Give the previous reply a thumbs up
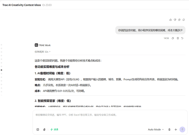189x135 pixels. 171,20
